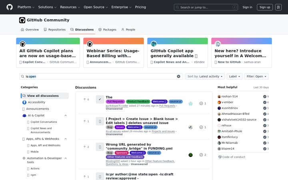The width and height of the screenshot is (288, 180).
Task: Click the avatar of Mr-Nilarnab
Action: 219,143
